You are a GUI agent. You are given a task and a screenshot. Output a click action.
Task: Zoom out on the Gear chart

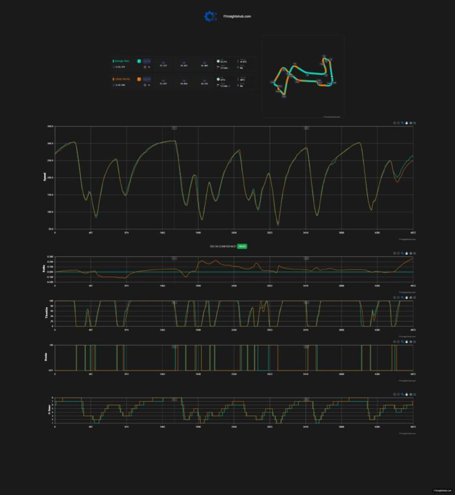tap(398, 395)
